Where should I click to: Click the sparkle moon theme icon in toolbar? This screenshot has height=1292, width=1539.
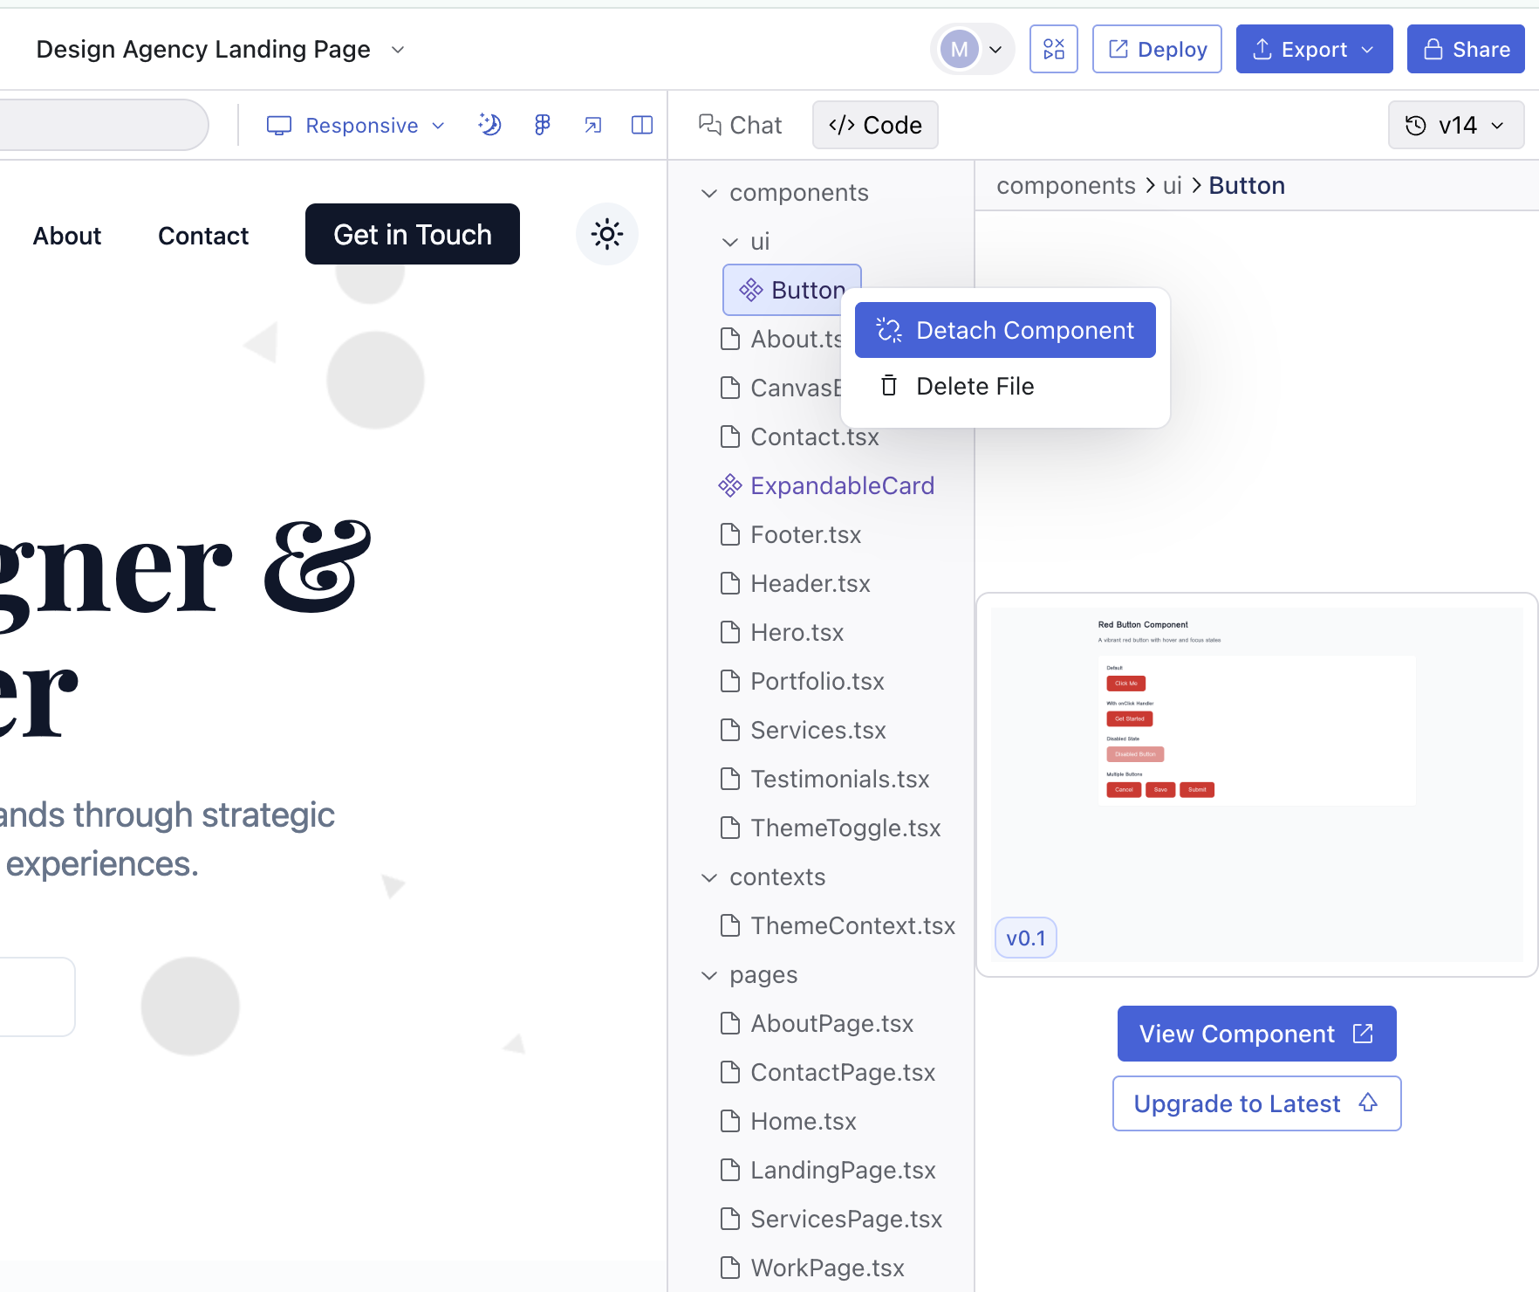point(489,125)
